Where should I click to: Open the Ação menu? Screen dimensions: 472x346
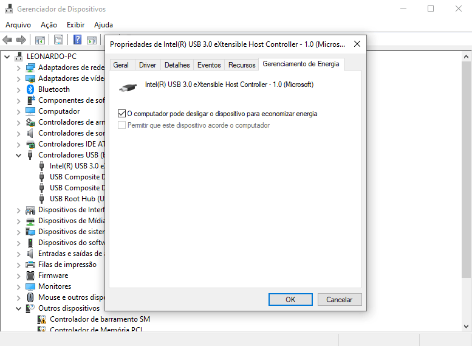coord(49,25)
